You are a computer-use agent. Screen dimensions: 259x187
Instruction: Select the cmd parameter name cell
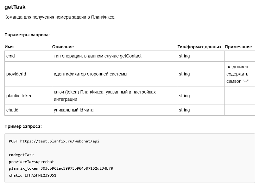point(28,56)
